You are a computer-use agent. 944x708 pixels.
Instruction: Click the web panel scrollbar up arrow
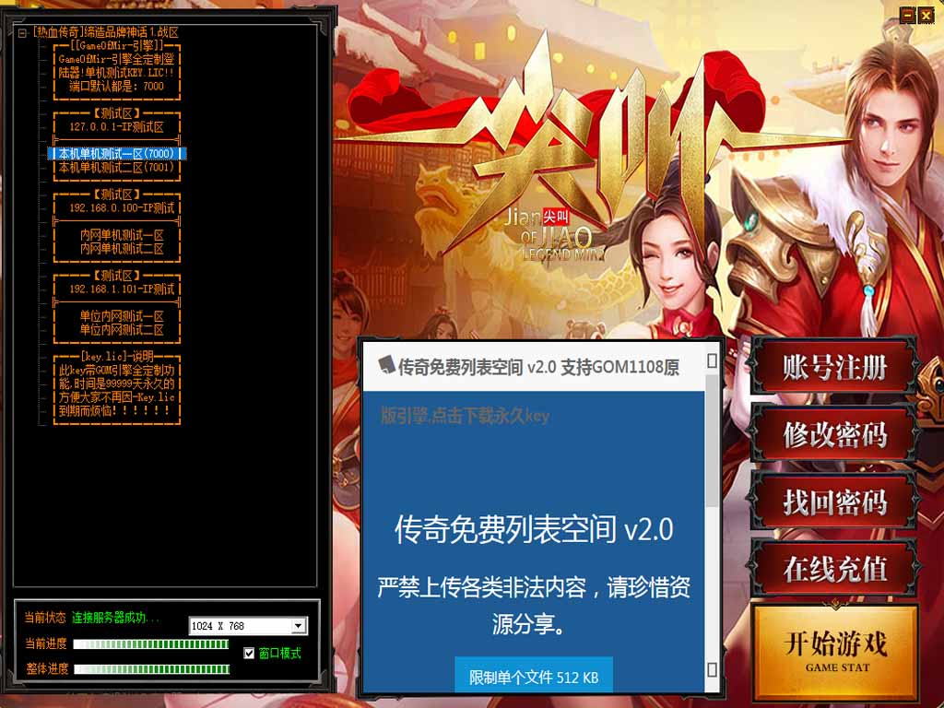point(713,360)
